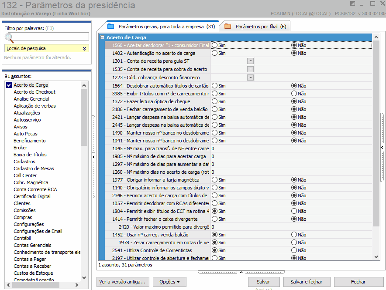
Task: Select Não for 2541 Utiliza Controle de Correntistas
Action: 294,250
